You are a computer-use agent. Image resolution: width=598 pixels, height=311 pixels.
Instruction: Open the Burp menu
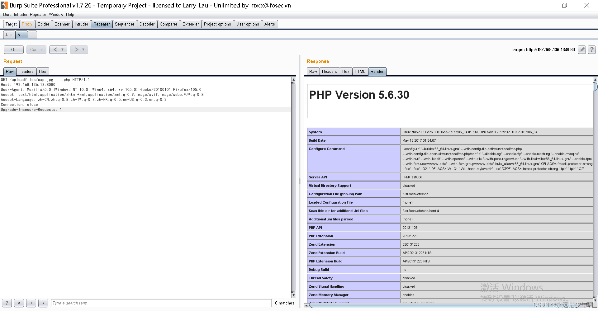[x=7, y=15]
